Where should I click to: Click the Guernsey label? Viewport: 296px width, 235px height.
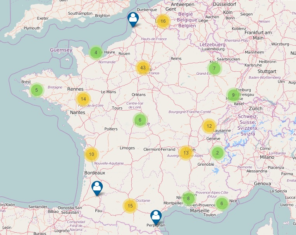[61, 50]
